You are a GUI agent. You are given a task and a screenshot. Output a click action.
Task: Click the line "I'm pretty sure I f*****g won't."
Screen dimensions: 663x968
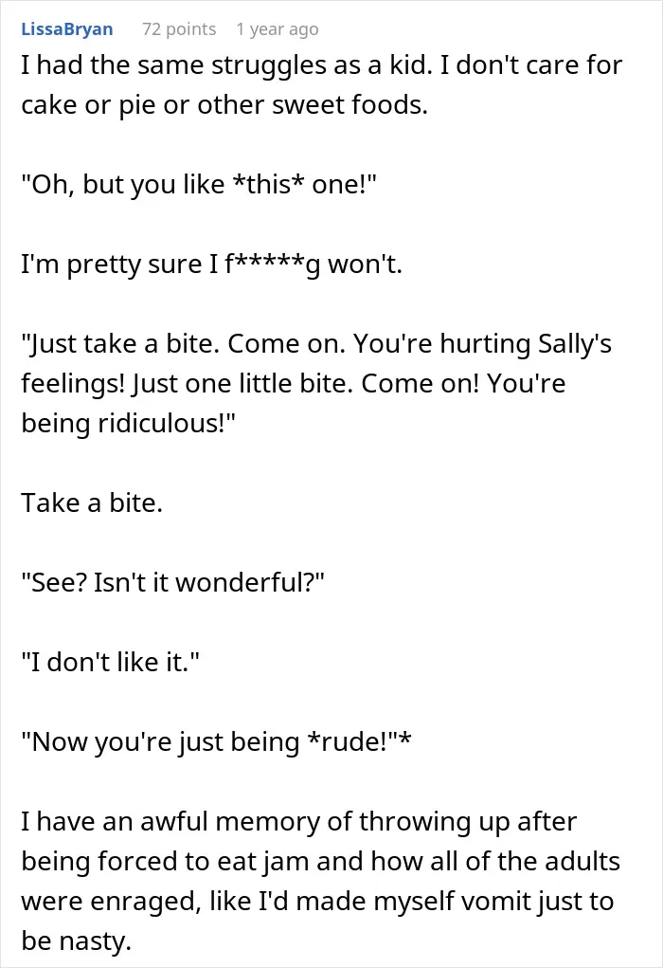(x=211, y=265)
